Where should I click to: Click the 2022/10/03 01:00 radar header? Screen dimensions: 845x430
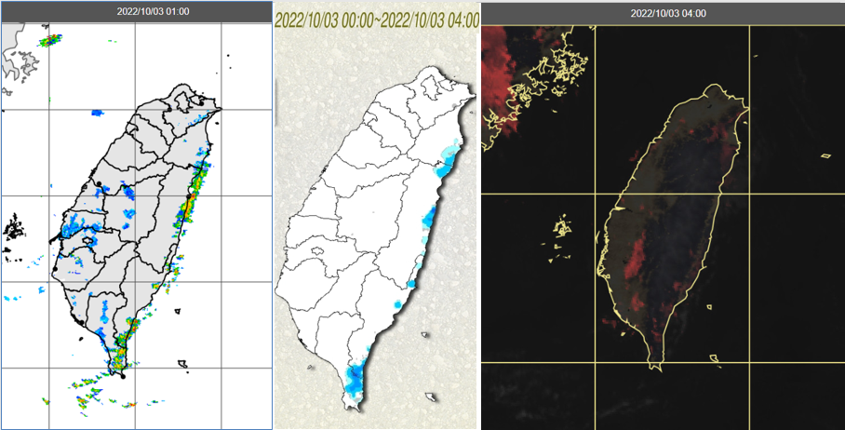coord(136,11)
